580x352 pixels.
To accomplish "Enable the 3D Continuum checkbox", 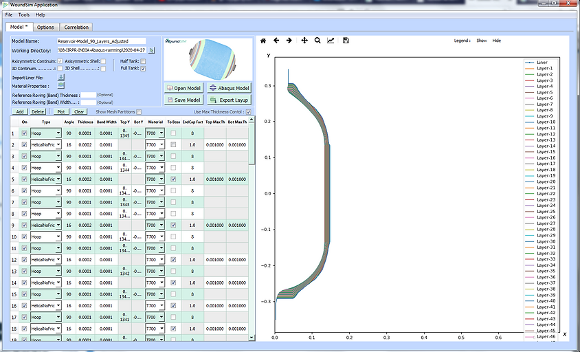I will click(60, 69).
